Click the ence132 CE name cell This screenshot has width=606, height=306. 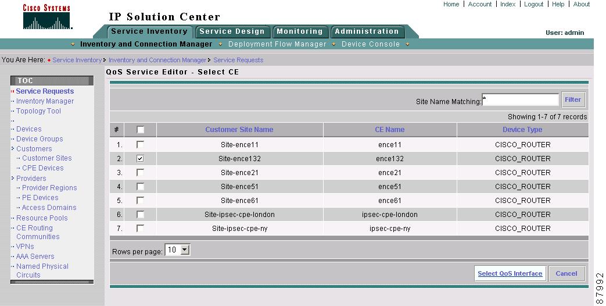tap(389, 159)
